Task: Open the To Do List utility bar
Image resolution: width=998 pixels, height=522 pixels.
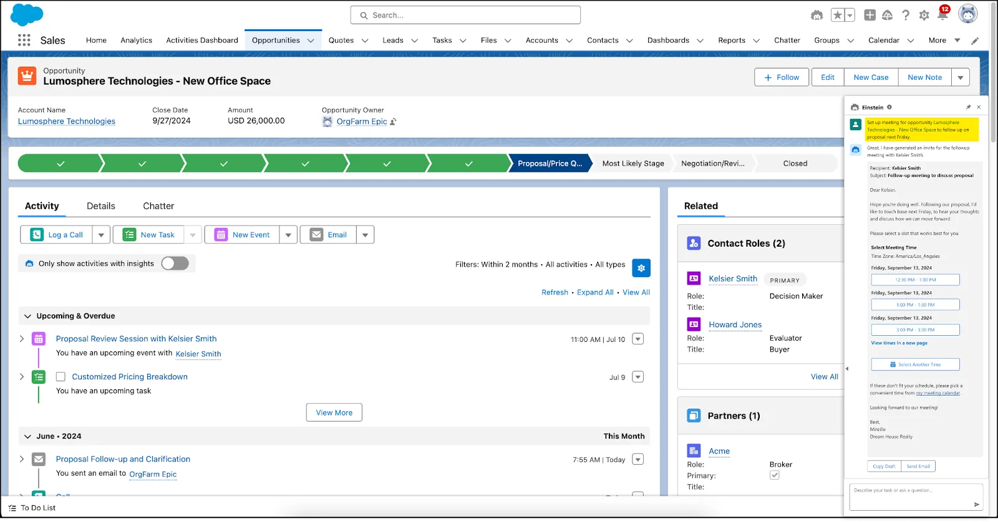Action: [32, 508]
